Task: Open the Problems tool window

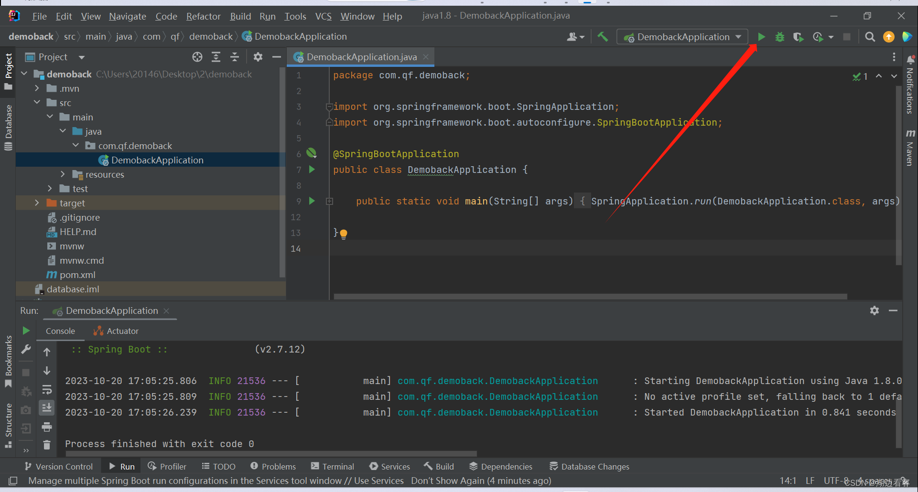Action: click(x=273, y=467)
